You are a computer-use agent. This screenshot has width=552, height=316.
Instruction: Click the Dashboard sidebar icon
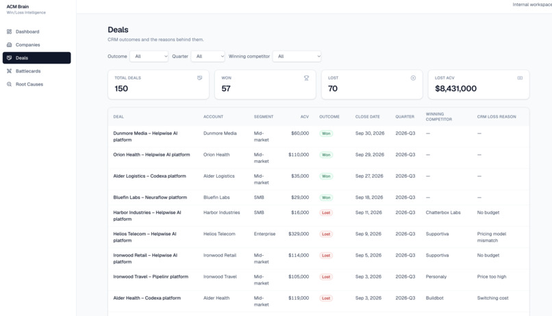[9, 31]
